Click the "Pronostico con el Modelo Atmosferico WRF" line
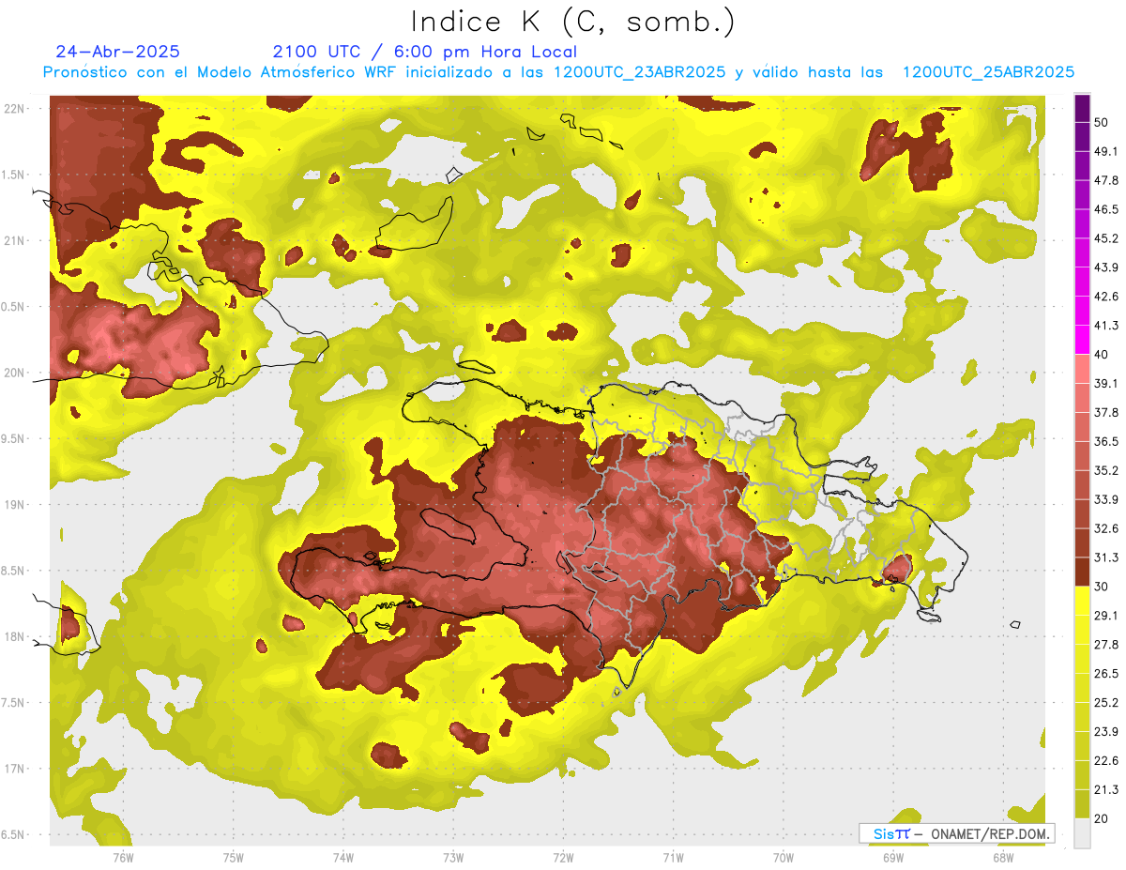The height and width of the screenshot is (870, 1126). point(558,72)
